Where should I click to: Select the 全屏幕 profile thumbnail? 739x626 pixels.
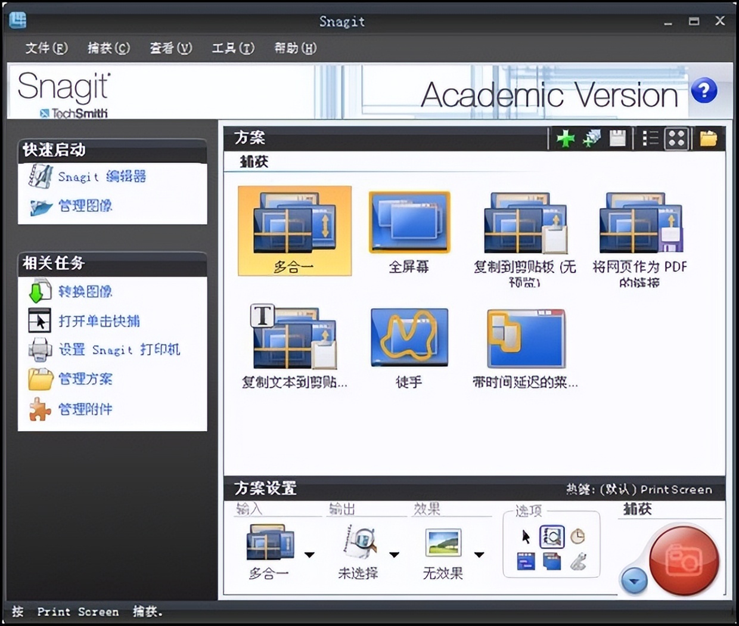[x=409, y=223]
